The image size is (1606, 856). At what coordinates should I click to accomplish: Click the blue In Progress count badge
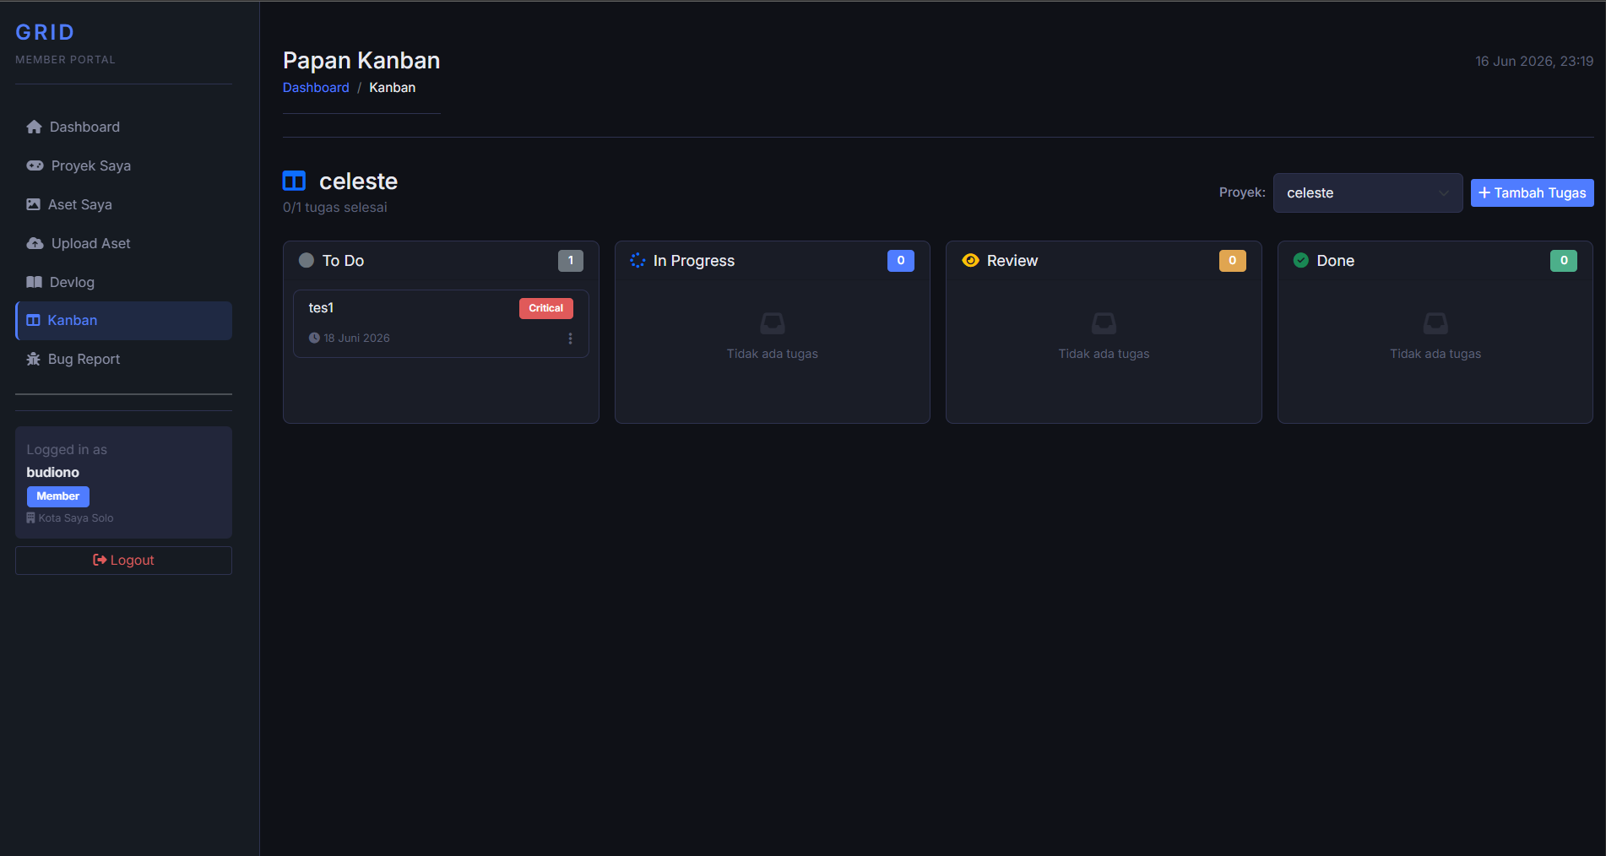click(x=901, y=261)
